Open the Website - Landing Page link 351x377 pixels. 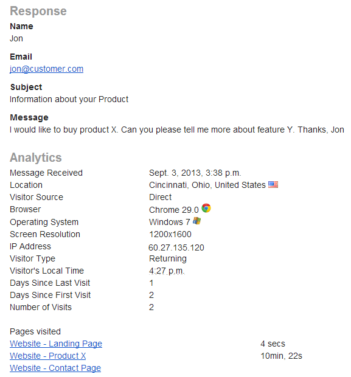pos(56,344)
